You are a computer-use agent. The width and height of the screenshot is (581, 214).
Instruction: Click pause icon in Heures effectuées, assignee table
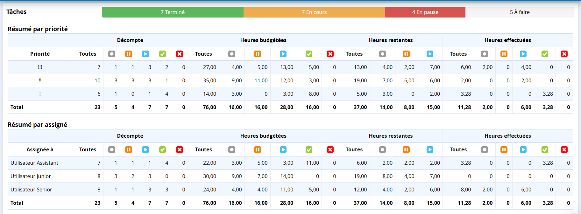click(x=504, y=149)
